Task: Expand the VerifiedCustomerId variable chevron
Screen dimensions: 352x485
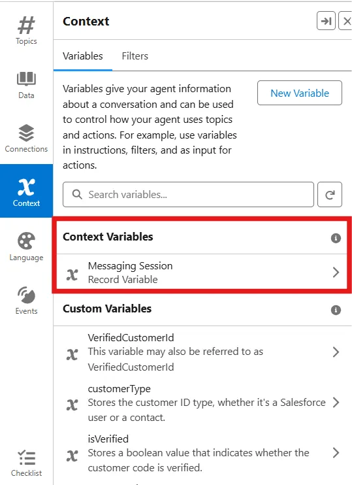Action: tap(336, 352)
